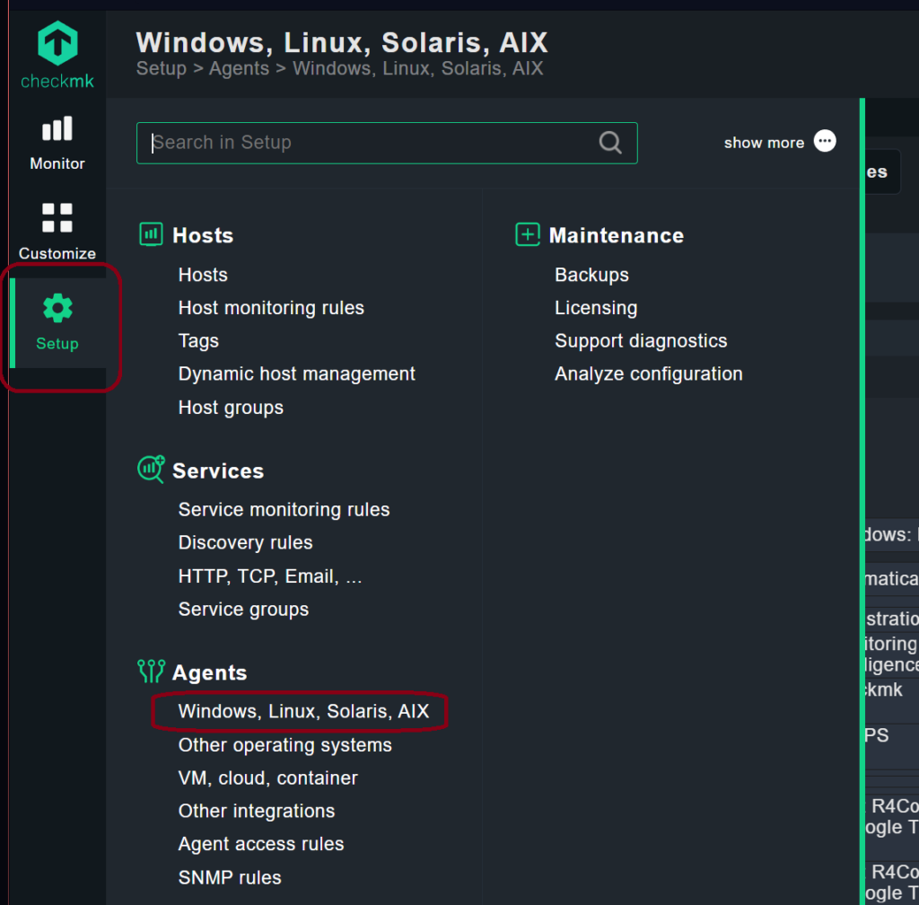919x905 pixels.
Task: Open the Maintenance heading
Action: click(x=616, y=235)
